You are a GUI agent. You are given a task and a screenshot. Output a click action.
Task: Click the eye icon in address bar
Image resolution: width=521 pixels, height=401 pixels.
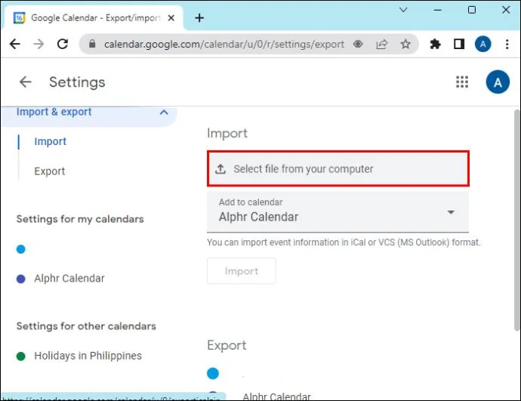[358, 44]
